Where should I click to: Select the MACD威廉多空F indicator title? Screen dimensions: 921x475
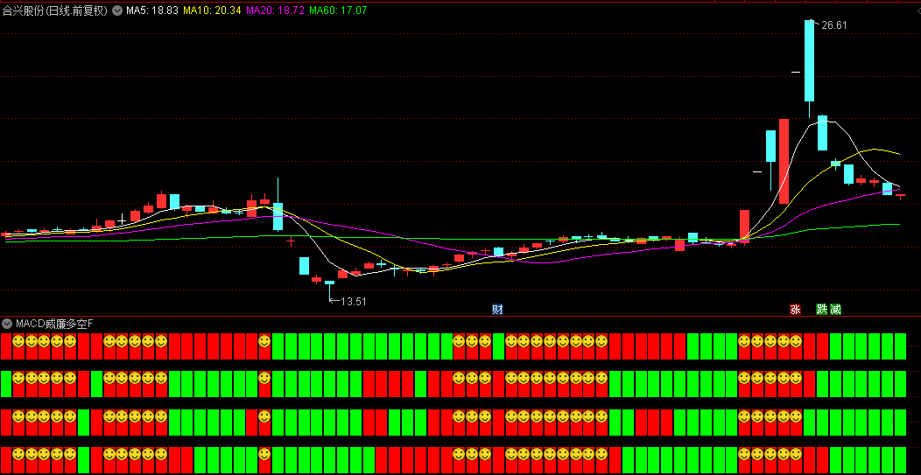54,323
